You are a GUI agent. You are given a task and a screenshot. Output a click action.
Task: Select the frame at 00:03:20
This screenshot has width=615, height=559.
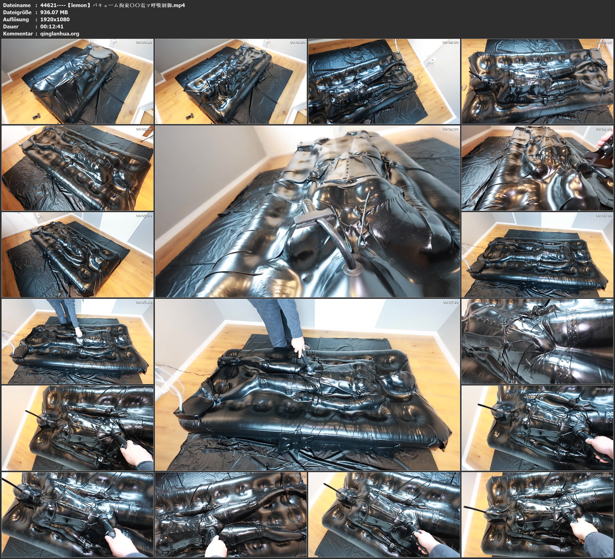(78, 168)
